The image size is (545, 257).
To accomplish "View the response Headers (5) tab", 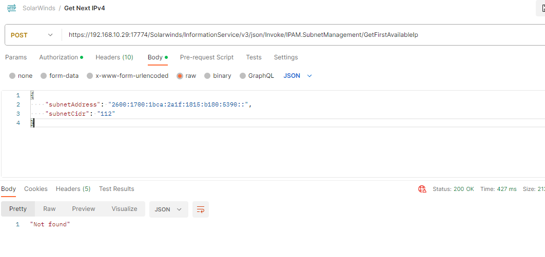I will (x=73, y=189).
